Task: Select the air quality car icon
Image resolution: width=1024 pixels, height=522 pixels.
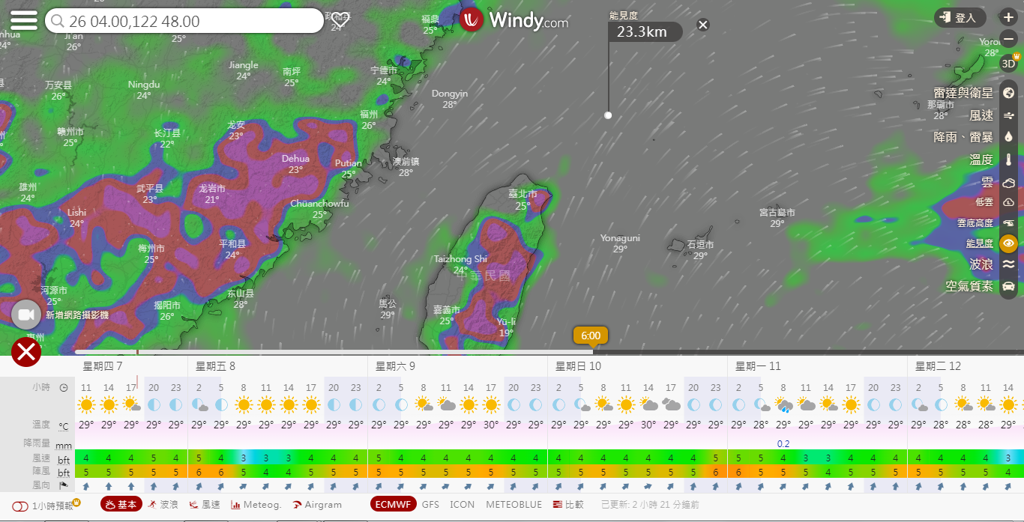Action: 1008,286
